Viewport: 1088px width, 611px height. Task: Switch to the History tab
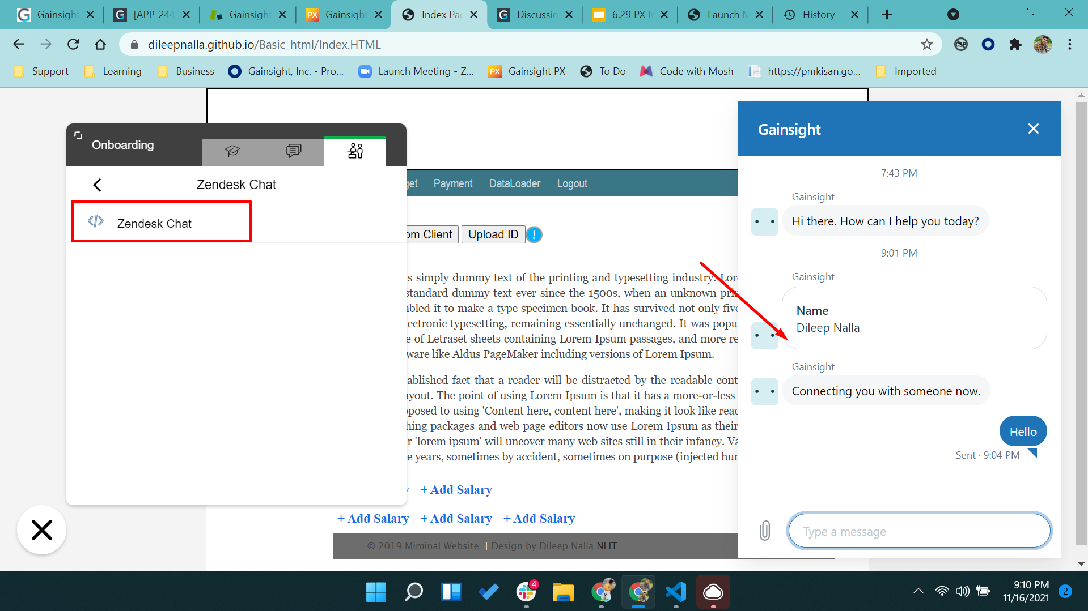pos(819,15)
